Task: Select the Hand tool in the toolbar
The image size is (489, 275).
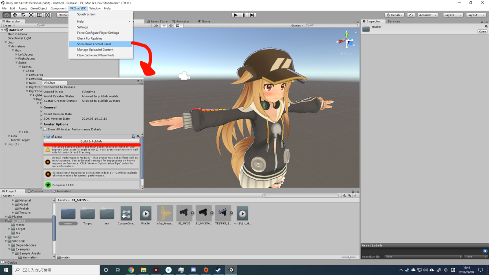Action: pos(7,15)
